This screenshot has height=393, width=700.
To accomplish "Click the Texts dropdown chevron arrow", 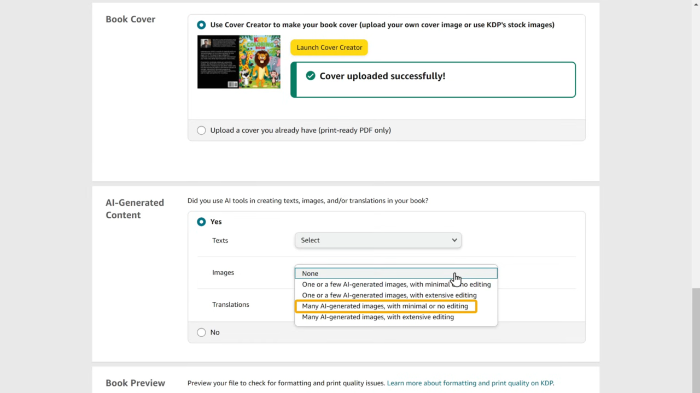I will [x=454, y=240].
